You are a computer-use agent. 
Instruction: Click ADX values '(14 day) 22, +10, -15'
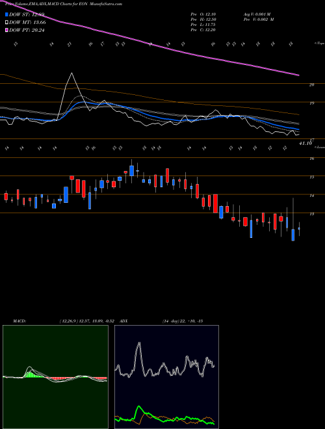coord(183,321)
